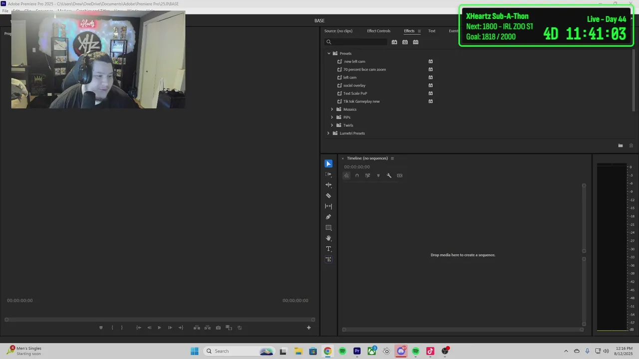The width and height of the screenshot is (639, 359).
Task: Show hidden system tray icons chevron
Action: pyautogui.click(x=566, y=351)
